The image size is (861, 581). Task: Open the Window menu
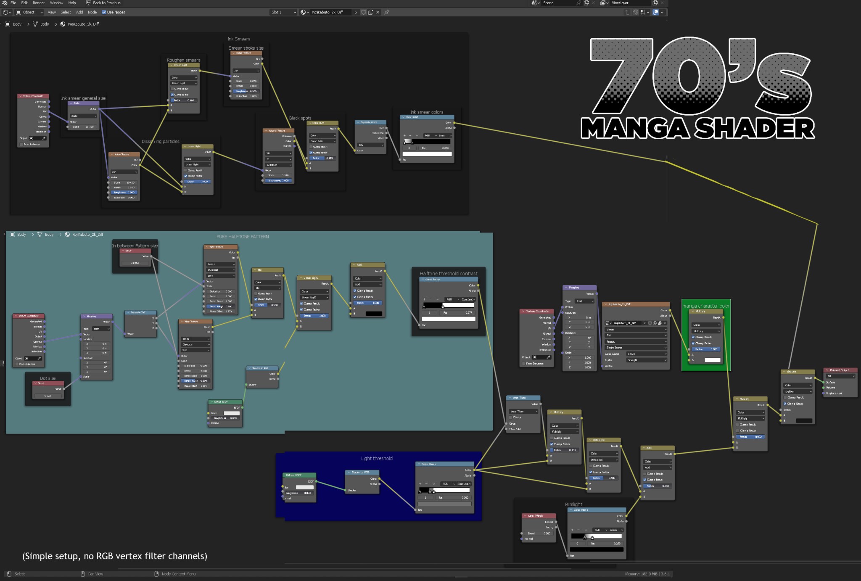tap(56, 3)
